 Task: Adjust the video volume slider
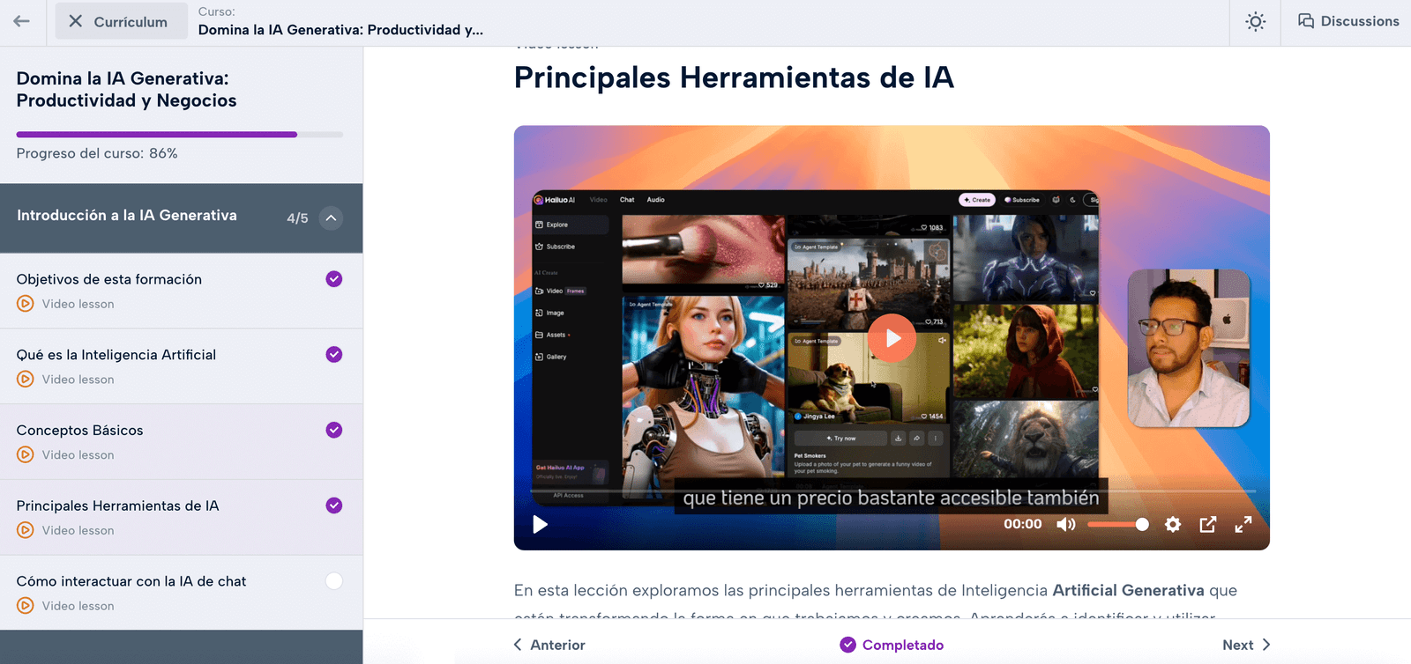(1117, 525)
